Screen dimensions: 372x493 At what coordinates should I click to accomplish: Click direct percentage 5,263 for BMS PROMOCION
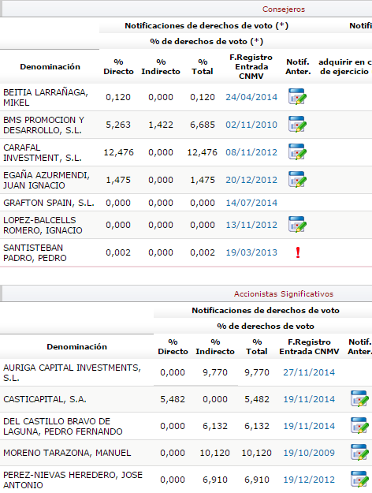[x=118, y=125]
